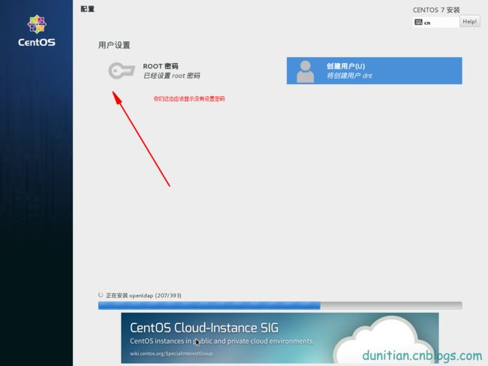The height and width of the screenshot is (366, 488).
Task: Click the wiki.centos.org/SpecialInterestGroup link text
Action: click(x=171, y=353)
